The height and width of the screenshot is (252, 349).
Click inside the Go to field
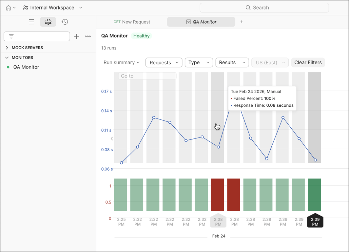point(147,76)
